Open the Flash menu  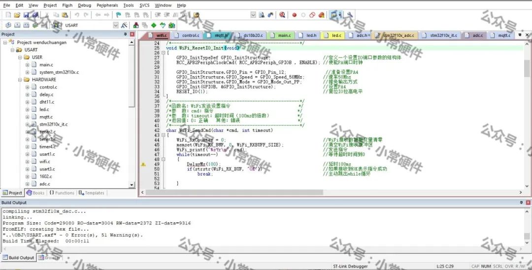(x=67, y=5)
